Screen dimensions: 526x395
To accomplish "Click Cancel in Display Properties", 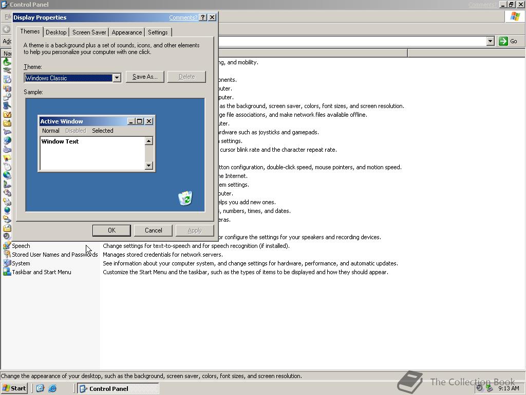I will coord(153,230).
